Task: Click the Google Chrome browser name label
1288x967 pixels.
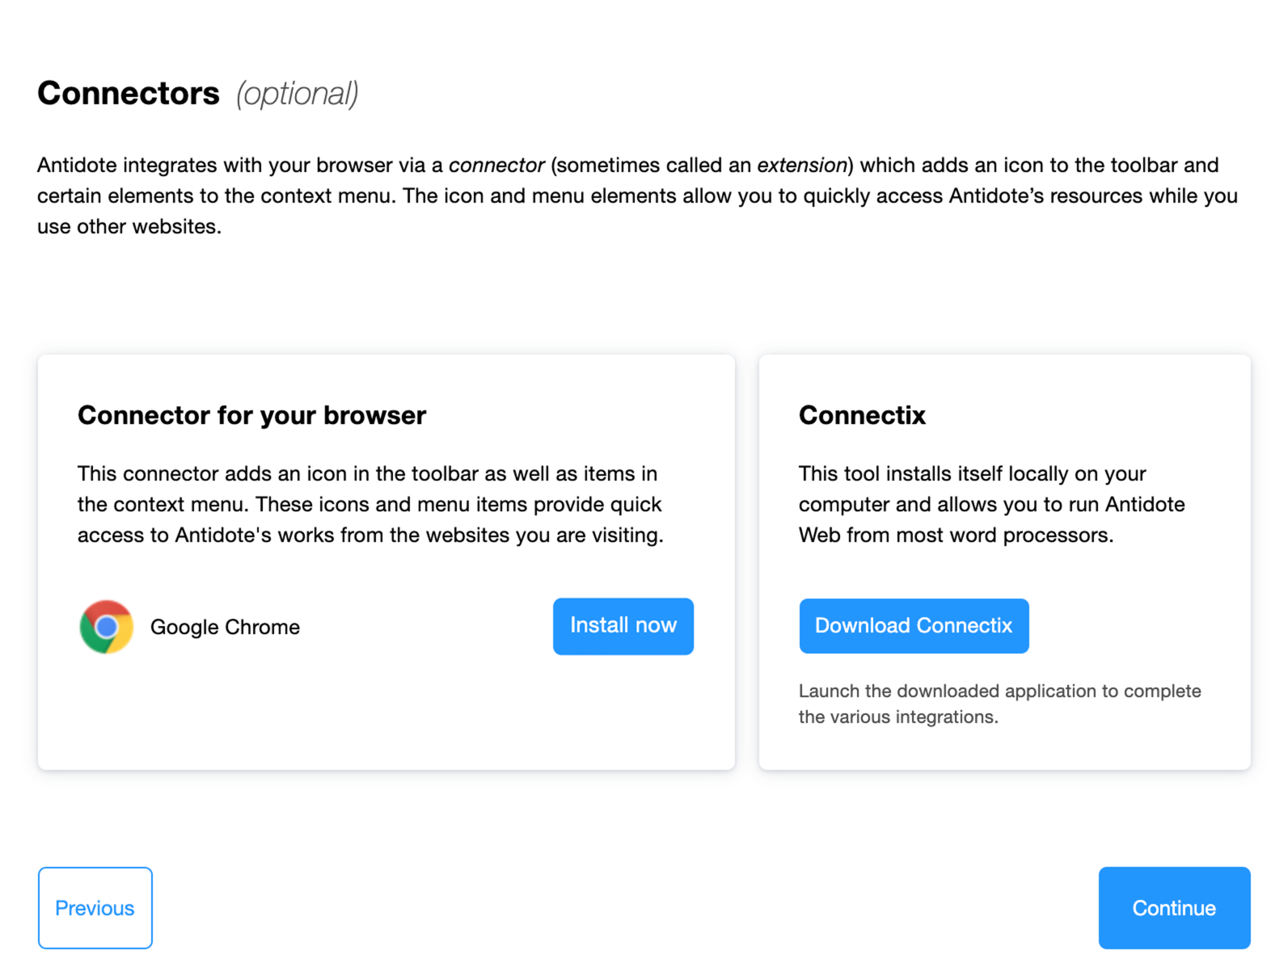Action: (x=225, y=627)
